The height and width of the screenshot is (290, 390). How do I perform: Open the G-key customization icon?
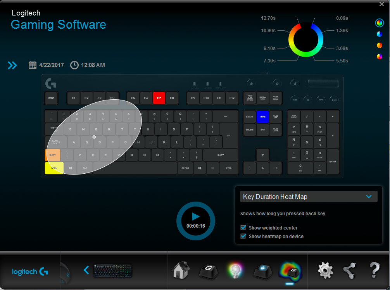(209, 271)
